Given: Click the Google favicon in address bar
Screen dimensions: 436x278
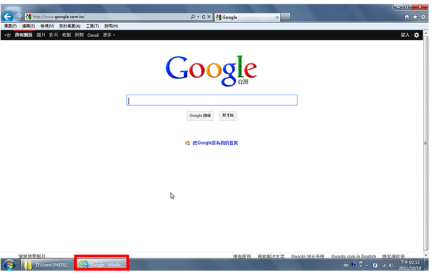Looking at the screenshot, I should [28, 17].
